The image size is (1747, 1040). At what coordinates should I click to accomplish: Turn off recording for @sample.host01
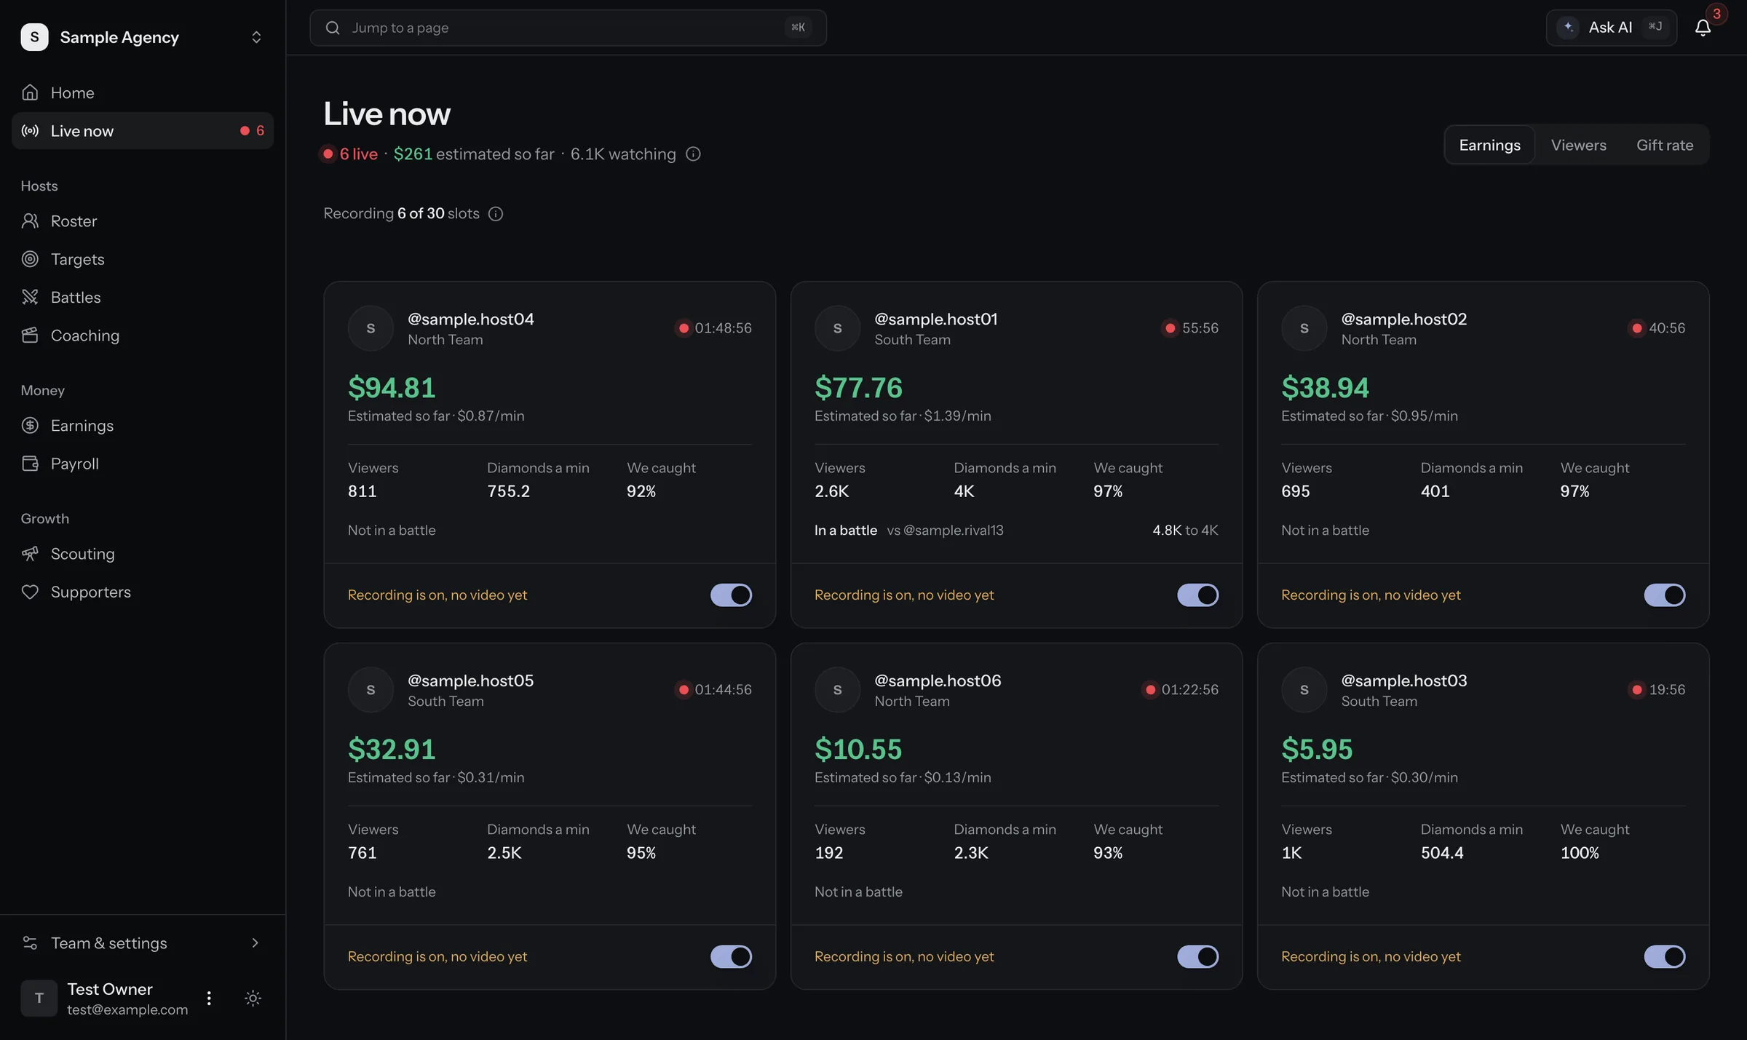click(x=1197, y=595)
